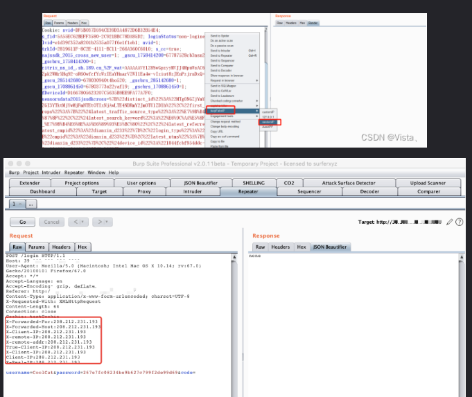Select Headers tab in lower window Request panel
Viewport: 472px width, 397px height.
pyautogui.click(x=61, y=247)
